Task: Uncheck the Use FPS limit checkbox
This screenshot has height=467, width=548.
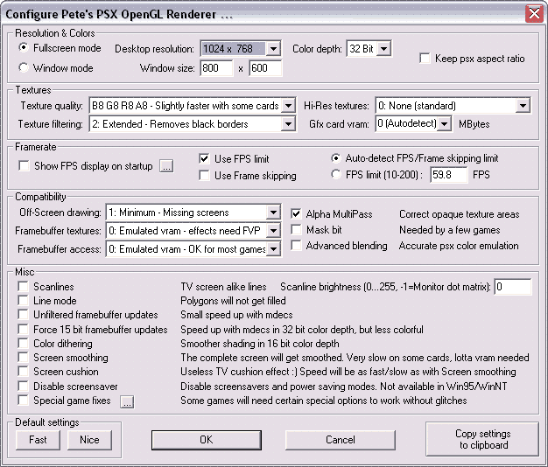Action: tap(204, 159)
